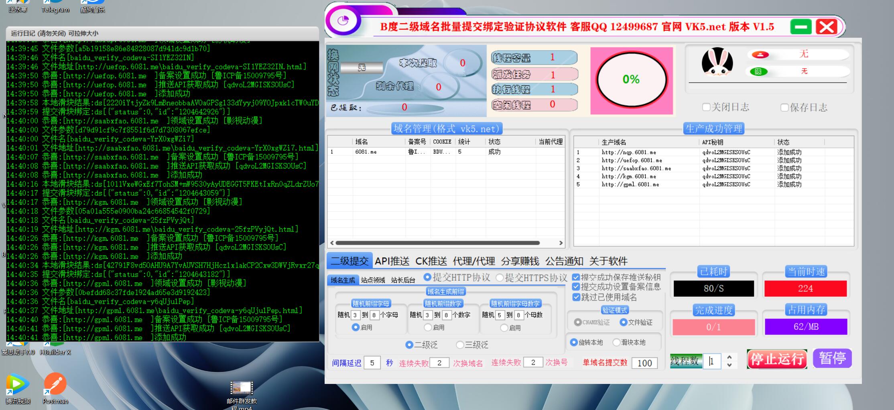Viewport: 894px width, 410px height.
Task: Enable 随机前缀字母数字 radio button
Action: click(504, 328)
